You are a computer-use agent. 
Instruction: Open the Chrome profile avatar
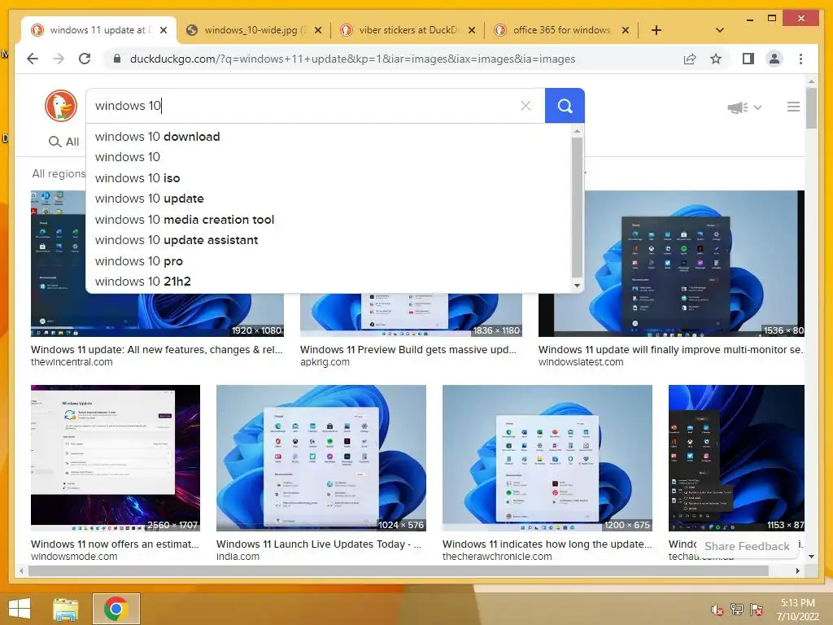point(774,59)
